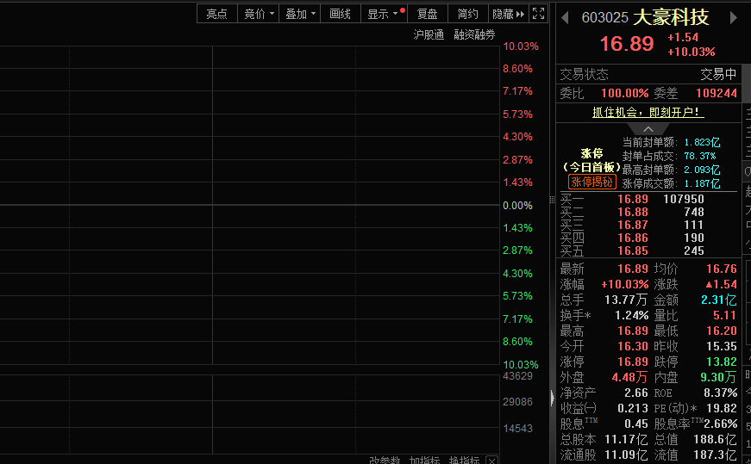This screenshot has height=464, width=751.
Task: Open the 抓住机会，即刻开户 link
Action: pyautogui.click(x=648, y=113)
